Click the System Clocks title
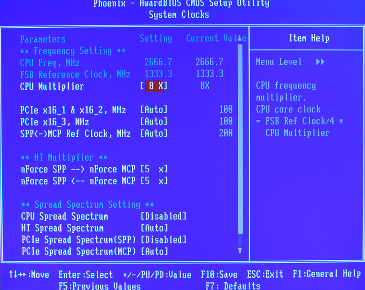Viewport: 365px width, 290px height. pos(179,15)
